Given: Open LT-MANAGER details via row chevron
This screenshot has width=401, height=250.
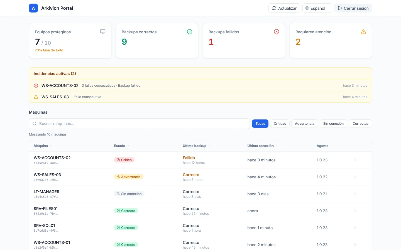Looking at the screenshot, I should [x=355, y=194].
